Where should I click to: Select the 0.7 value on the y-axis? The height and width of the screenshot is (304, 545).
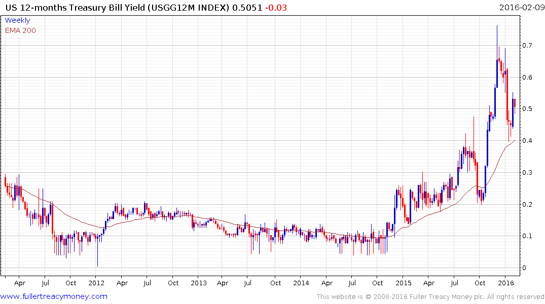click(x=527, y=45)
